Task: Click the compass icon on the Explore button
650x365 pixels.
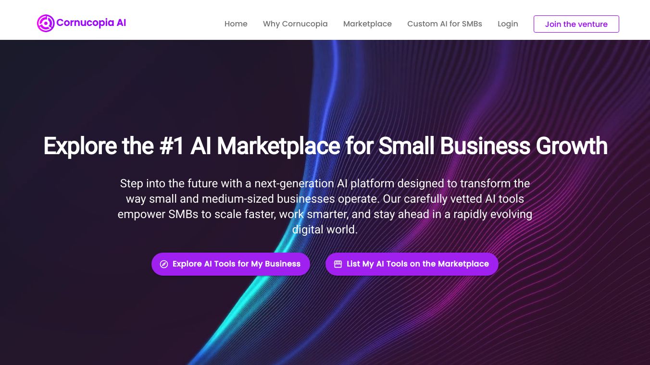Action: [x=164, y=264]
